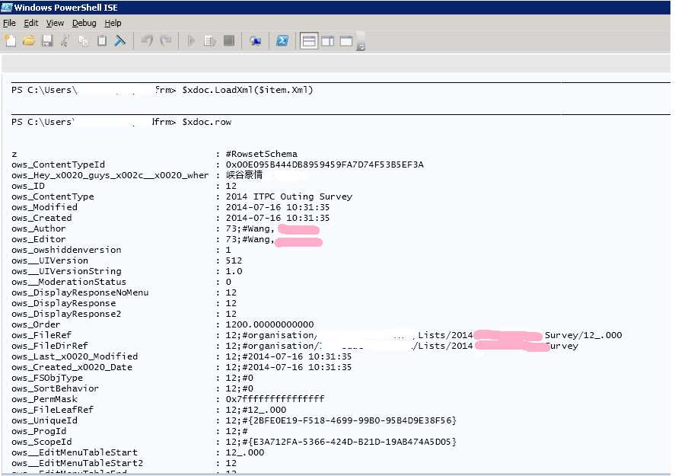Open the View menu
This screenshot has height=476, width=675.
click(x=55, y=23)
